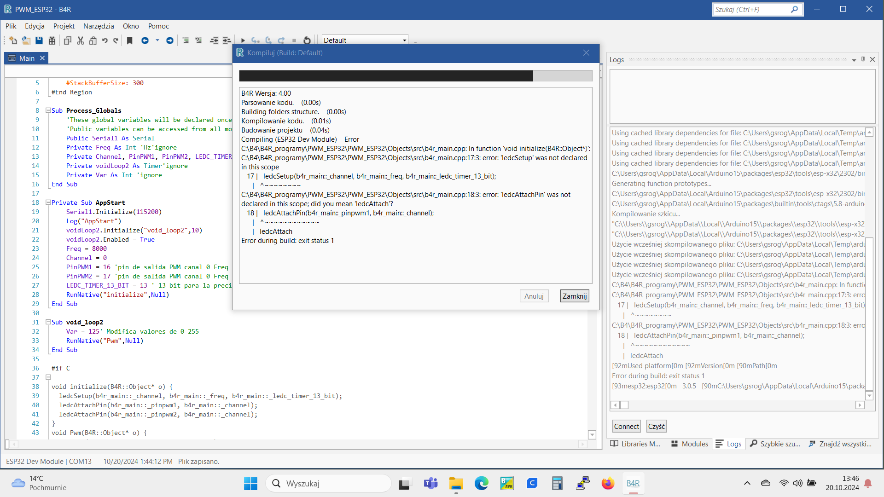Click the navigate backward arrow icon
Image resolution: width=884 pixels, height=497 pixels.
coord(145,40)
